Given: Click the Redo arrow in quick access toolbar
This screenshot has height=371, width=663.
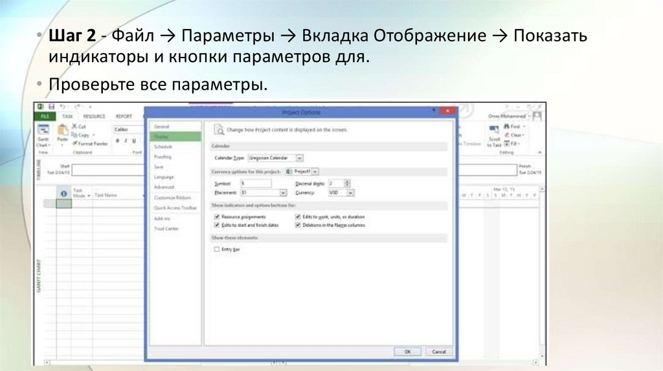Looking at the screenshot, I should (78, 107).
